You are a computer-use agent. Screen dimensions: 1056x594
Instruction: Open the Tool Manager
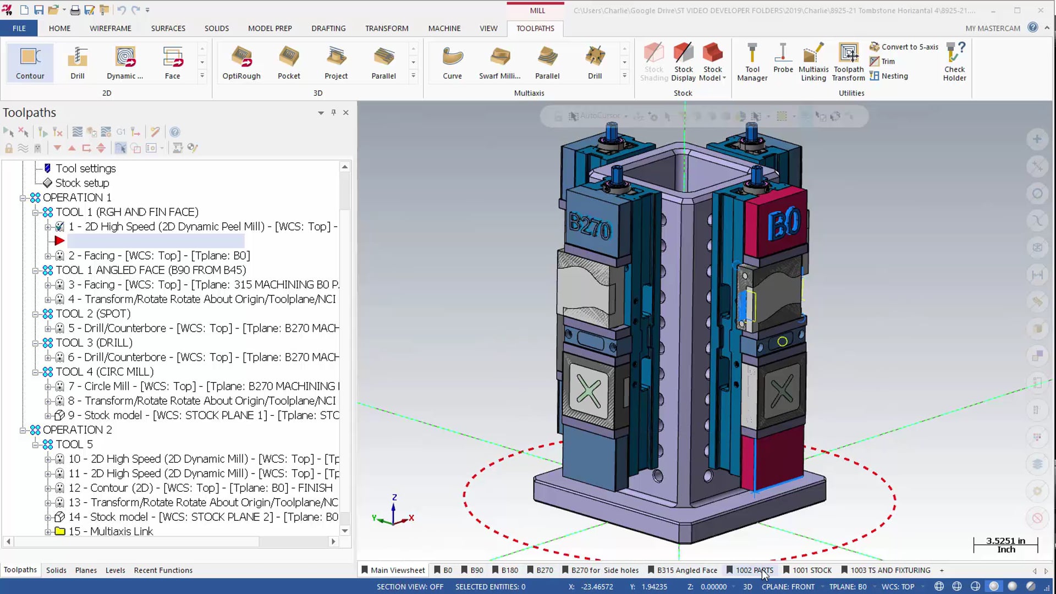tap(752, 63)
